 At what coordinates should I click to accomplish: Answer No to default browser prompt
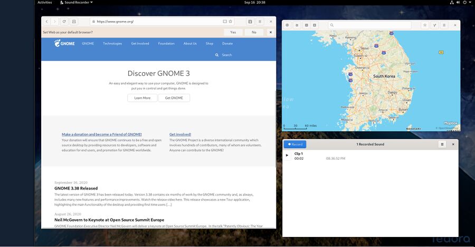[254, 32]
